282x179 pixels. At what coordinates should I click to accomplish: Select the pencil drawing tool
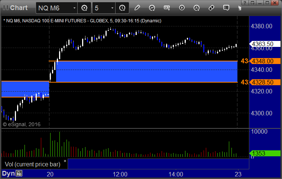tap(137, 8)
